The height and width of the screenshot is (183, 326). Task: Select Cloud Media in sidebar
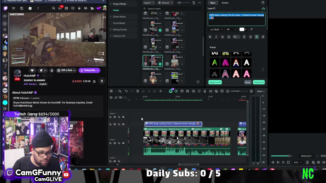119,23
